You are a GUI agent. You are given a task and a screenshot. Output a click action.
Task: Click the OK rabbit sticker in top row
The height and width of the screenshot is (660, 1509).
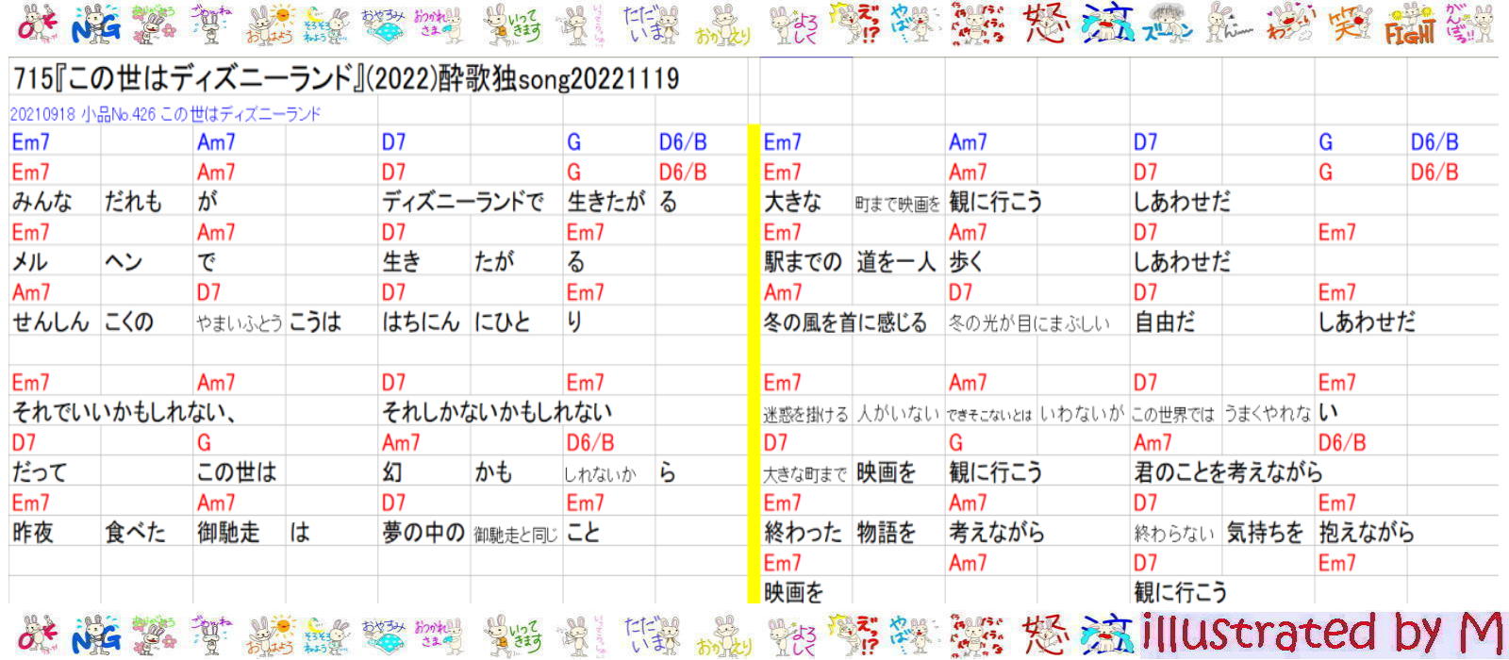38,25
